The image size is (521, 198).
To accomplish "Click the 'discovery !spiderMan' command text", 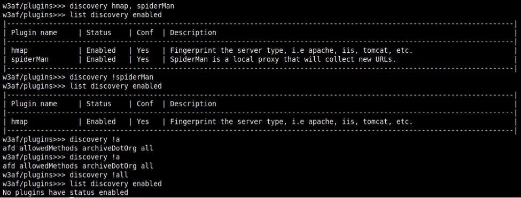I will click(111, 77).
